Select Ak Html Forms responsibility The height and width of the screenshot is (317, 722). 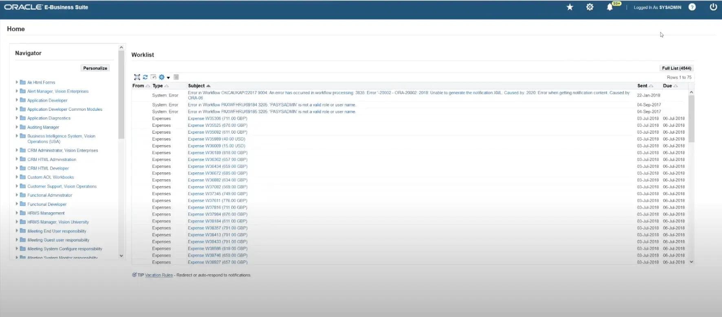41,82
